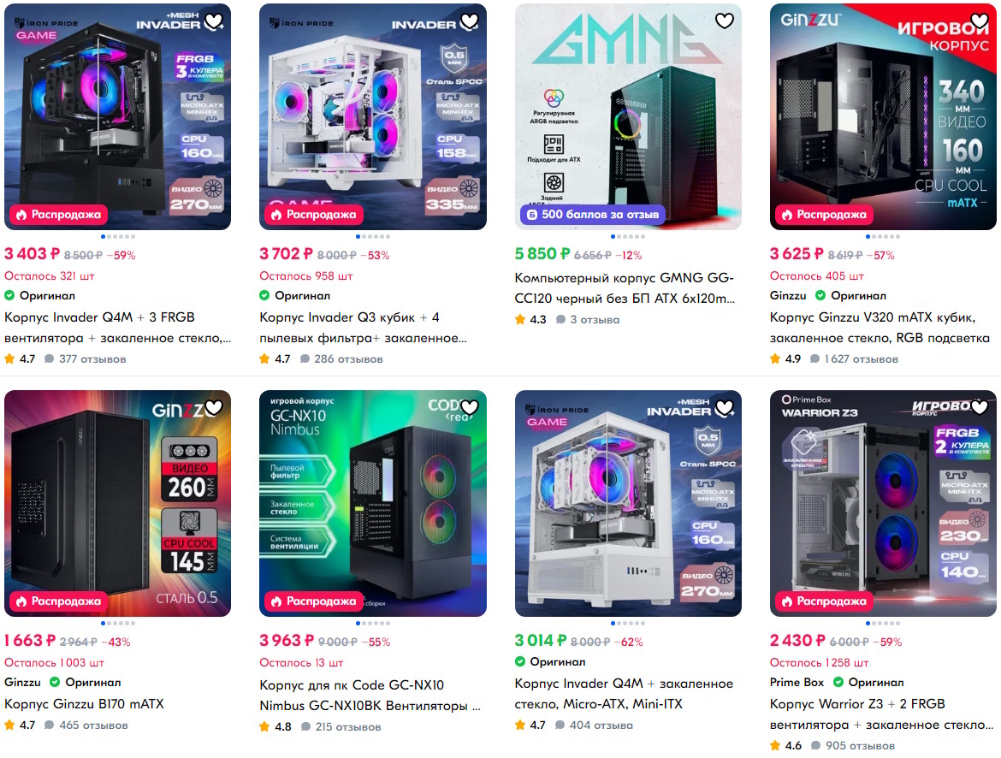Add Invader Q3 cube case to favorites
This screenshot has height=758, width=1001.
click(469, 21)
